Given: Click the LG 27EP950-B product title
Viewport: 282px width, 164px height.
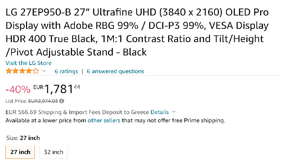Looking at the screenshot, I should [137, 32].
